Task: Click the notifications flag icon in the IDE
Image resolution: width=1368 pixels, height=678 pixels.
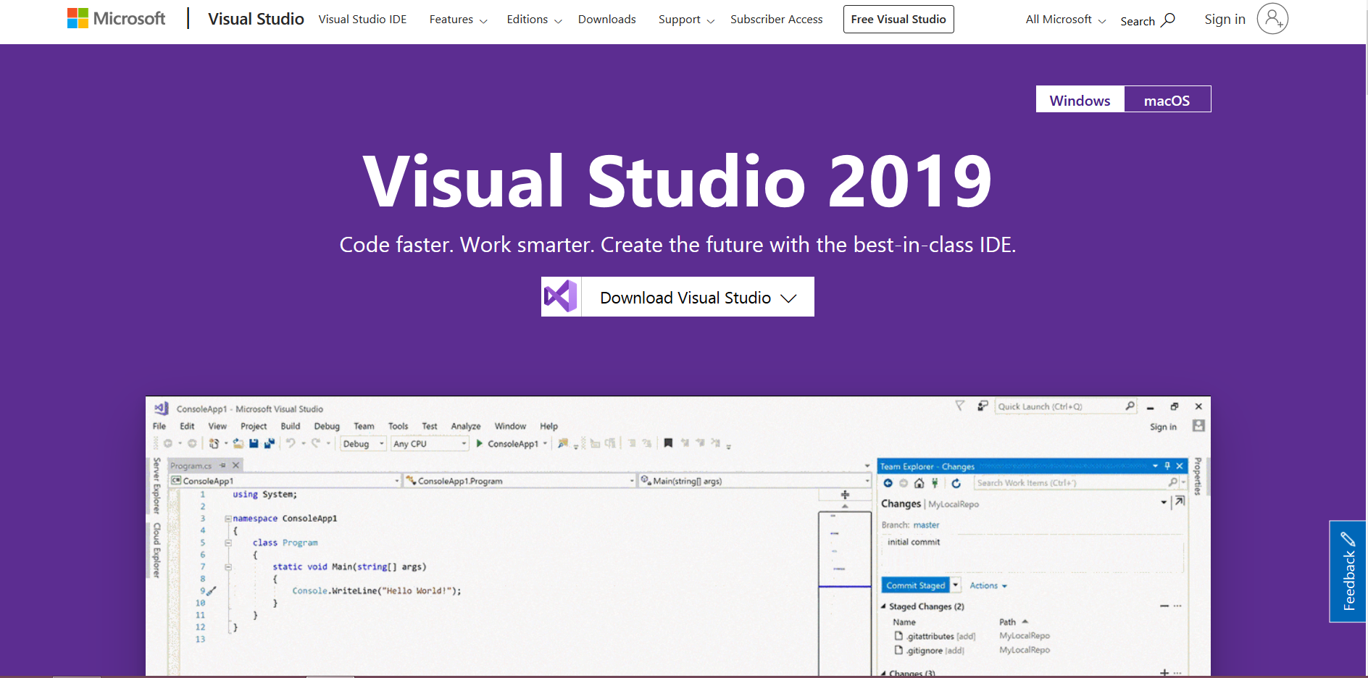Action: (x=960, y=406)
